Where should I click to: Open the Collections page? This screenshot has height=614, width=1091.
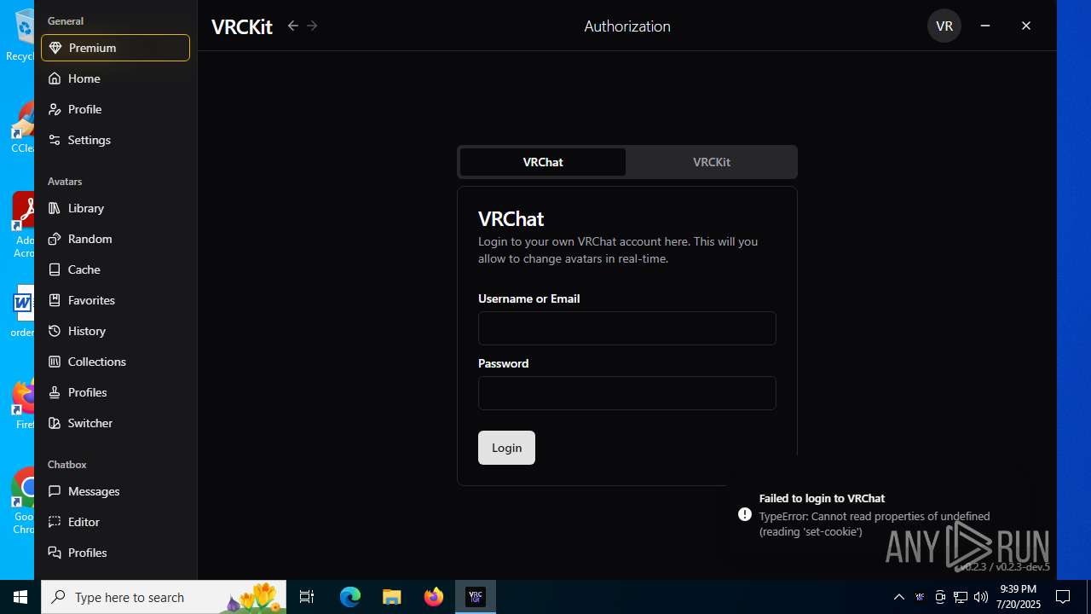coord(115,362)
